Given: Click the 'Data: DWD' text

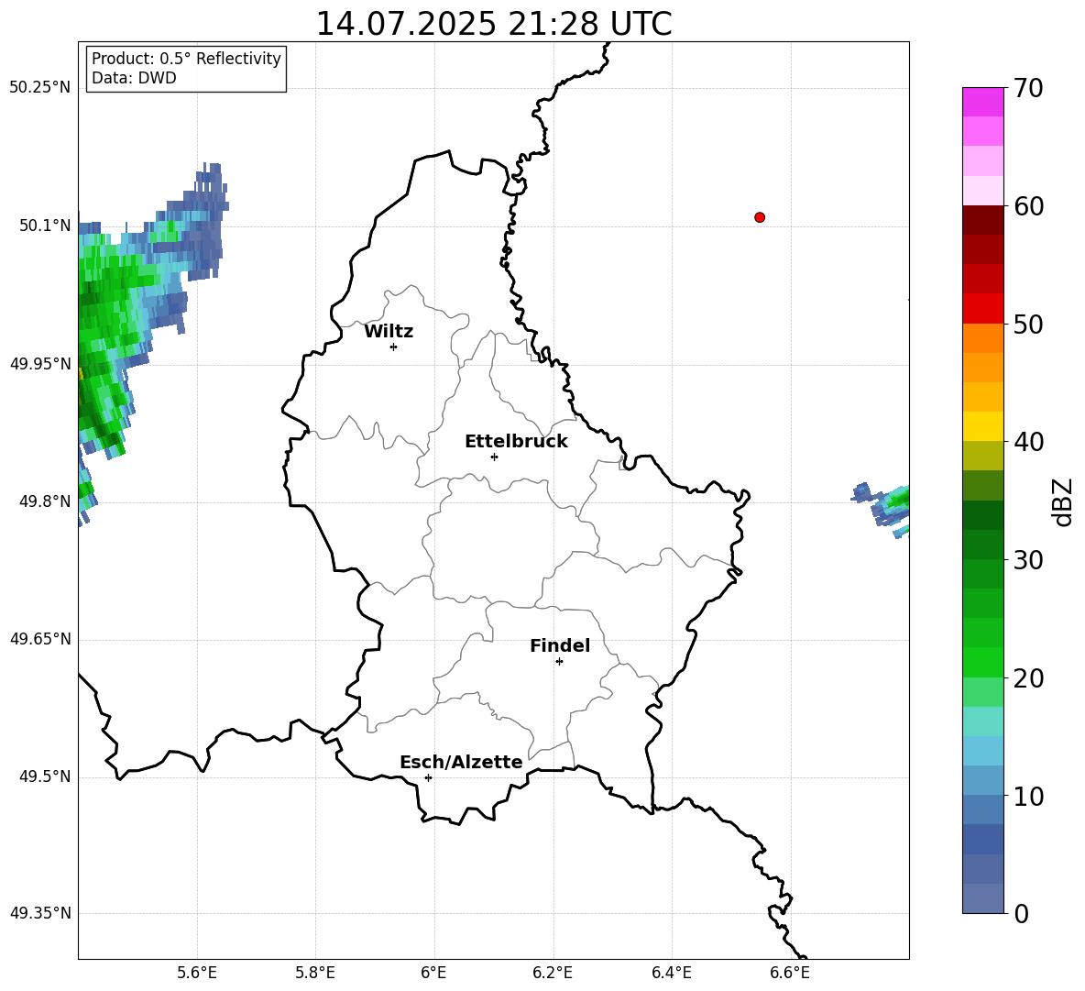Looking at the screenshot, I should (x=134, y=78).
